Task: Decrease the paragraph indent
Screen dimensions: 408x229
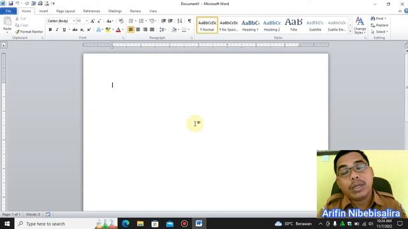Action: (x=163, y=21)
